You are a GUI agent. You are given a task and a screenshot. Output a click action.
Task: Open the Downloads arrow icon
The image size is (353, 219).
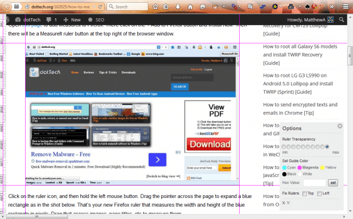pos(178,7)
